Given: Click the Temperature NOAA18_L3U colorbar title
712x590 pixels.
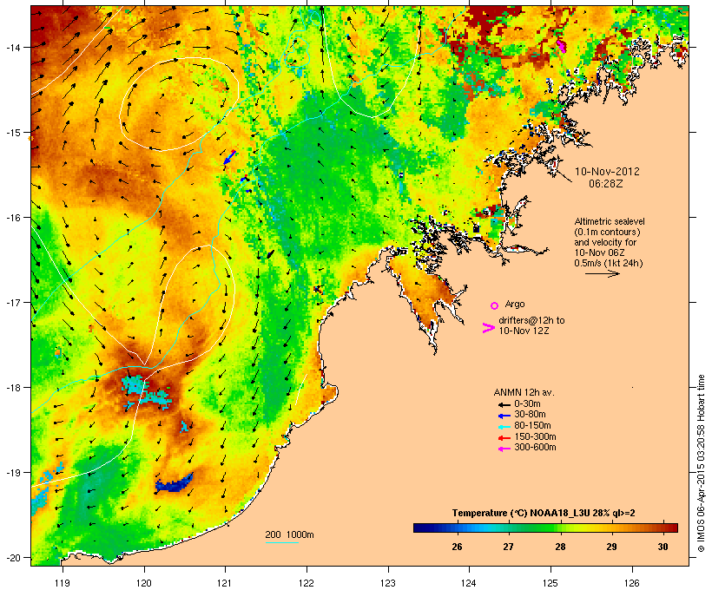Looking at the screenshot, I should tap(544, 514).
